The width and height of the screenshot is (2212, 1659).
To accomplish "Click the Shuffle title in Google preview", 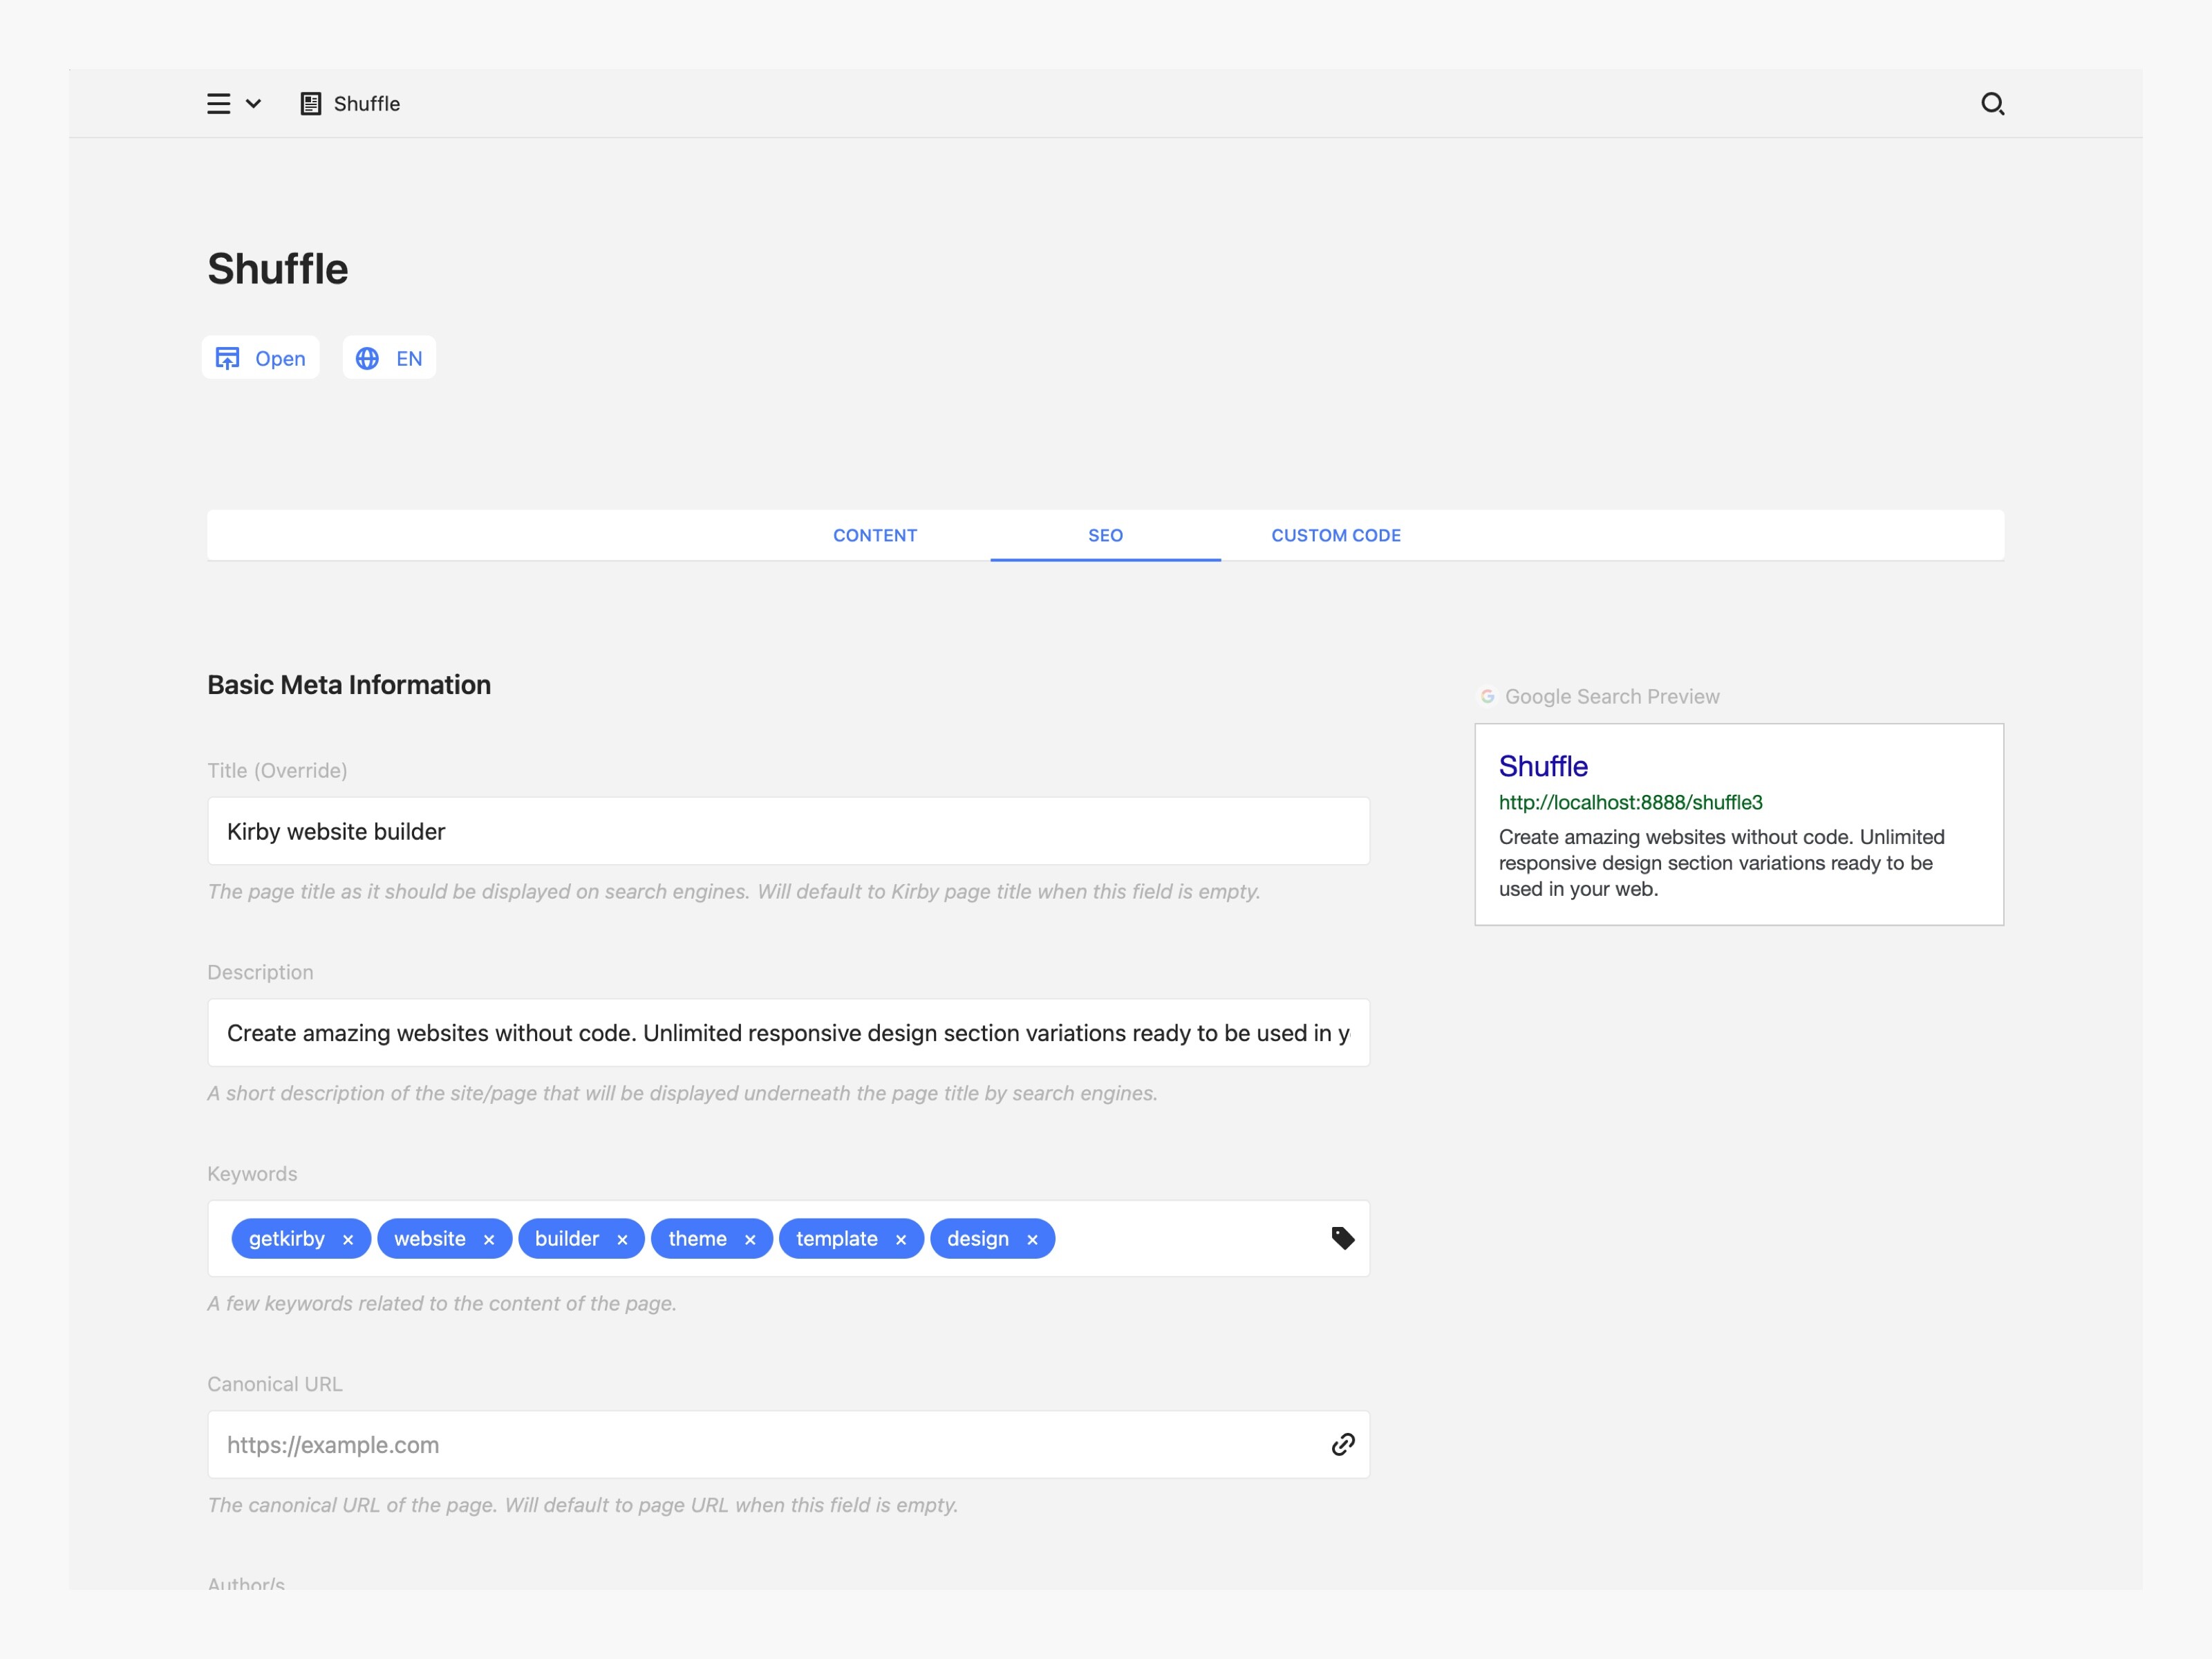I will point(1542,766).
